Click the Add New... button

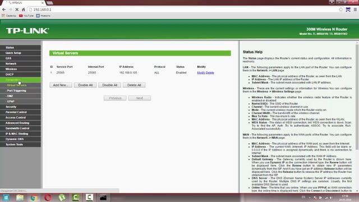pos(61,85)
